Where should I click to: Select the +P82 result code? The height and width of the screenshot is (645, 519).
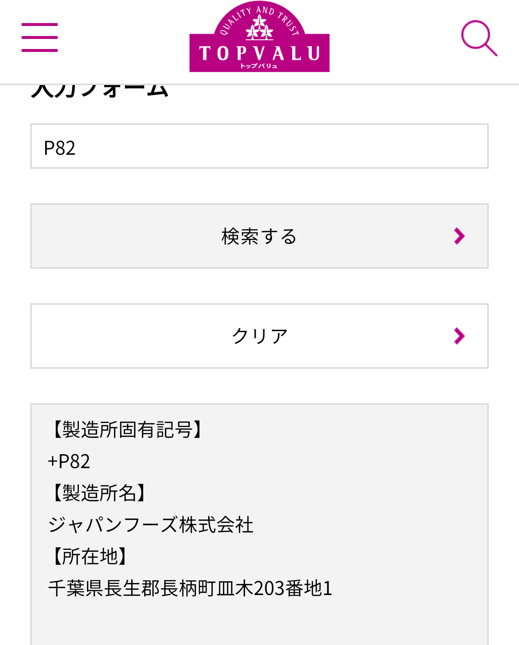coord(69,461)
